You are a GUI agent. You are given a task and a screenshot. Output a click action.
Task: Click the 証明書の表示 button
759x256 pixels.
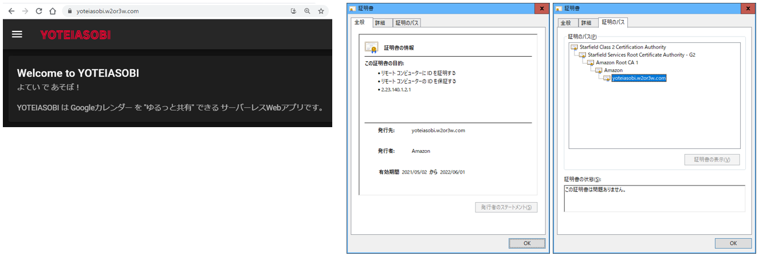click(x=712, y=159)
